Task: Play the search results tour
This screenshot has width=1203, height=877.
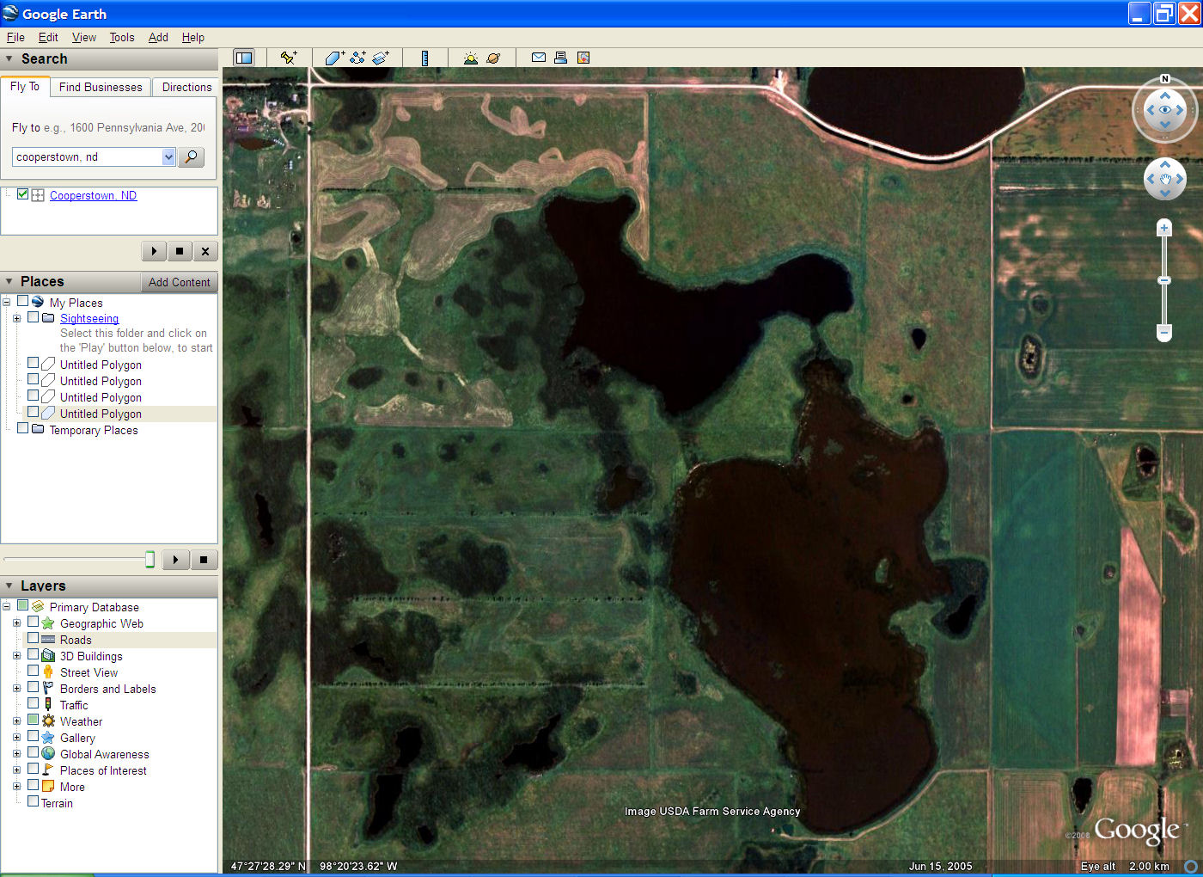Action: pos(154,251)
